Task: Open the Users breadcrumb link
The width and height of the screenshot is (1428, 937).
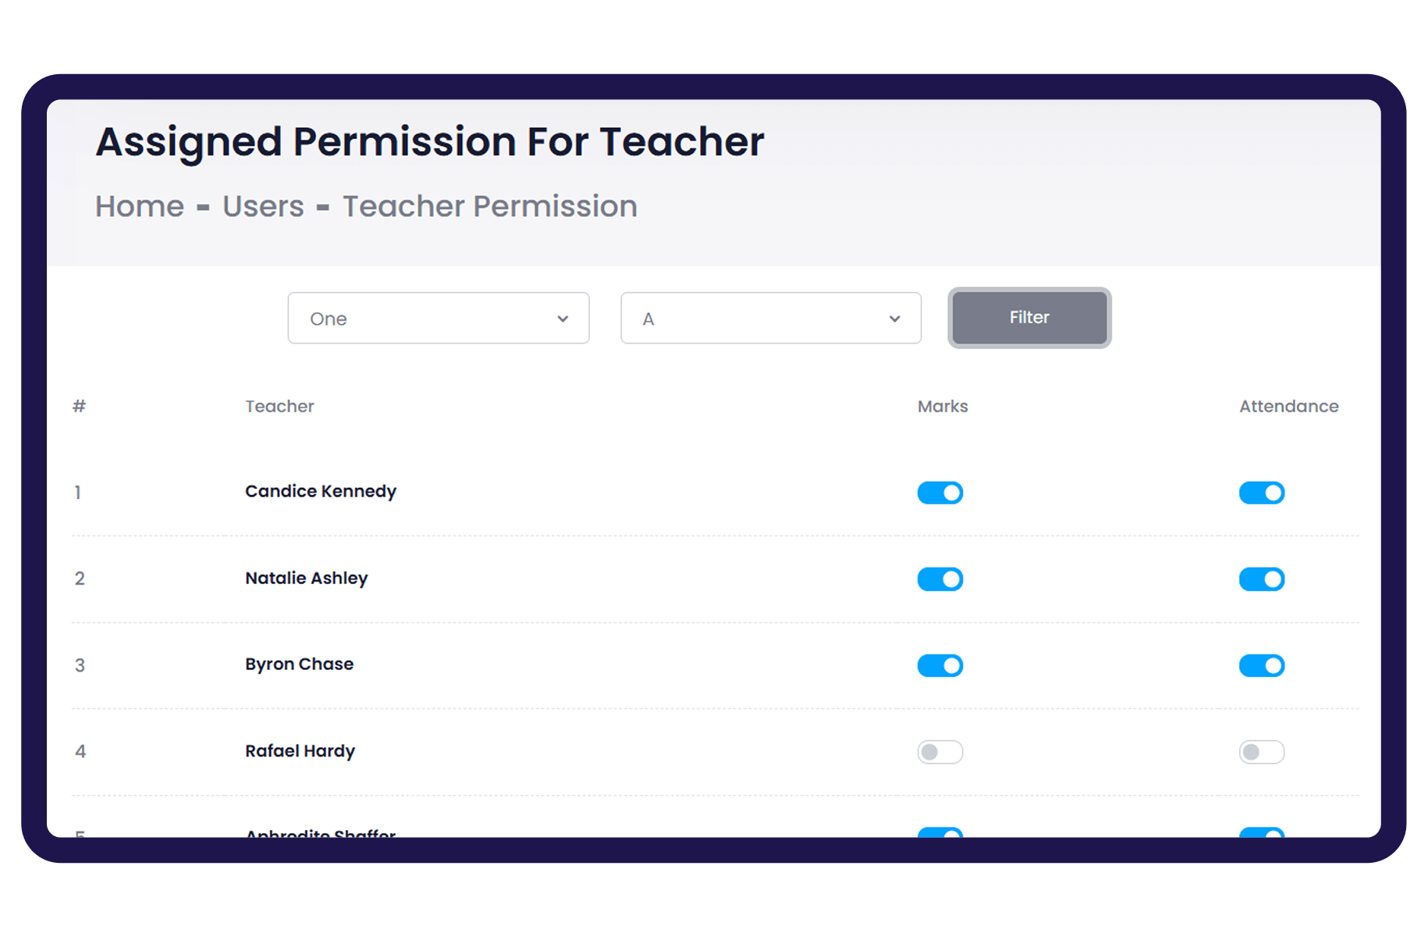Action: point(263,207)
